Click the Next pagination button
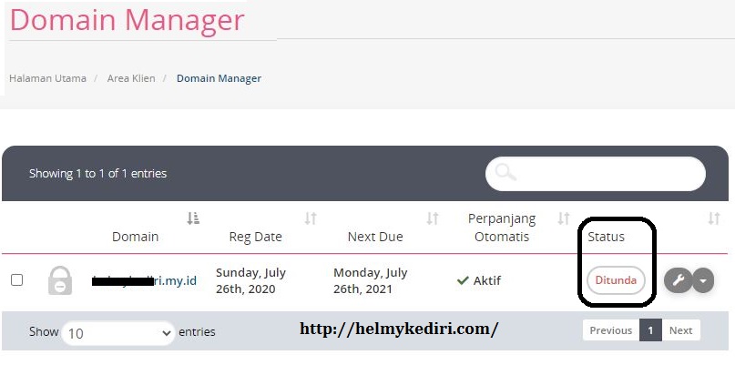 tap(680, 330)
